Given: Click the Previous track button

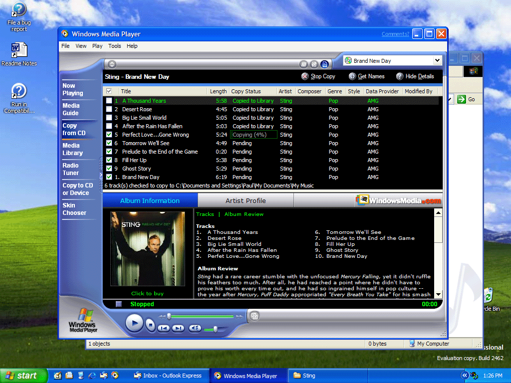Looking at the screenshot, I should [x=164, y=328].
